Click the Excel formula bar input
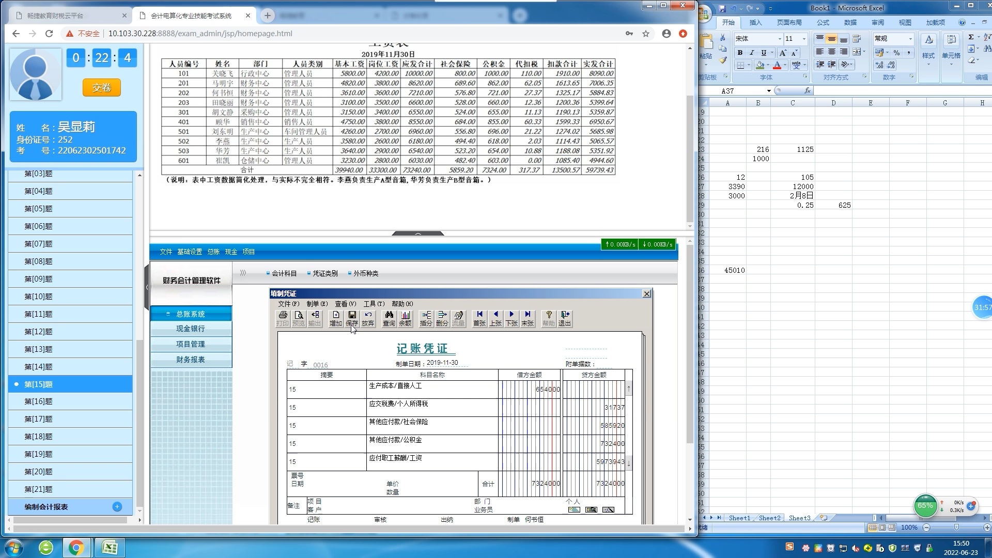Screen dimensions: 992x558 [903, 91]
